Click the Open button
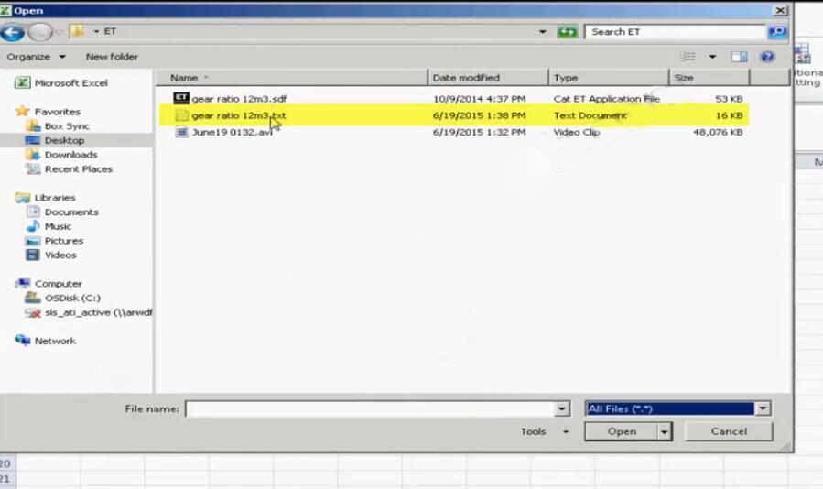823x489 pixels. point(622,431)
